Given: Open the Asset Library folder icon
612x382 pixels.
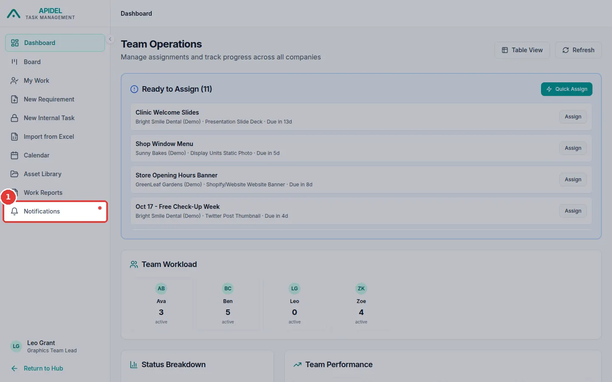Looking at the screenshot, I should tap(14, 174).
